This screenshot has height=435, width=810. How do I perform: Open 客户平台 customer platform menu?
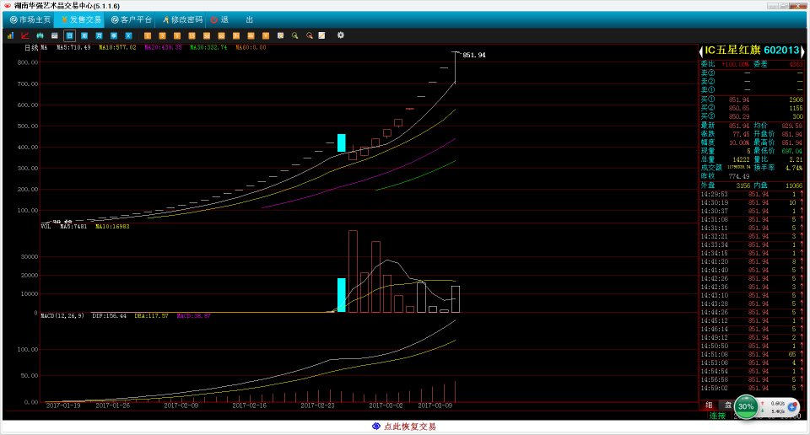pyautogui.click(x=132, y=19)
